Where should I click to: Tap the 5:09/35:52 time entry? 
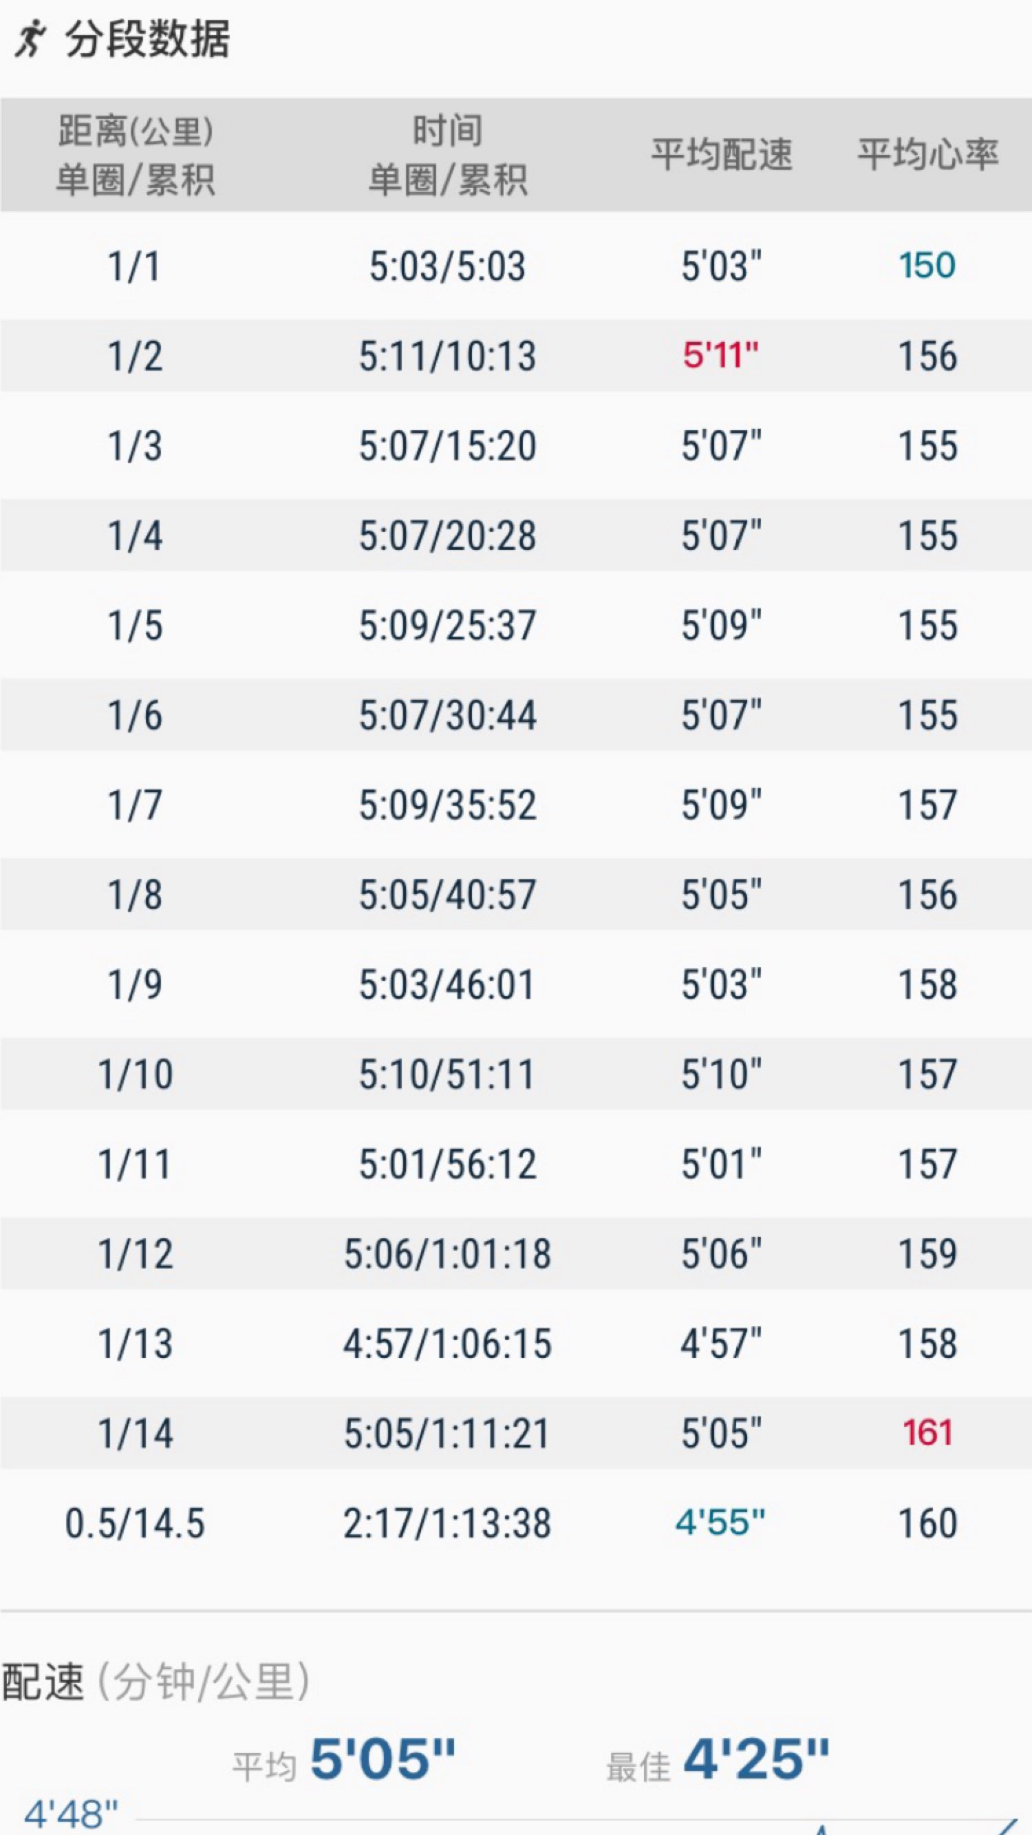pos(447,805)
